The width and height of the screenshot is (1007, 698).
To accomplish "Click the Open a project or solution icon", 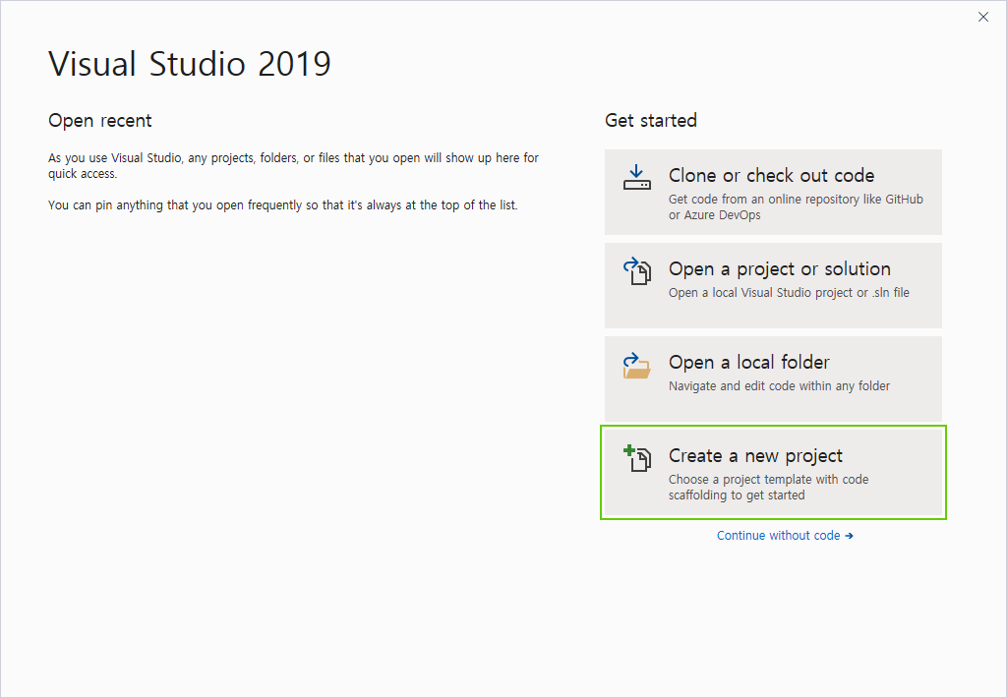I will click(x=636, y=271).
